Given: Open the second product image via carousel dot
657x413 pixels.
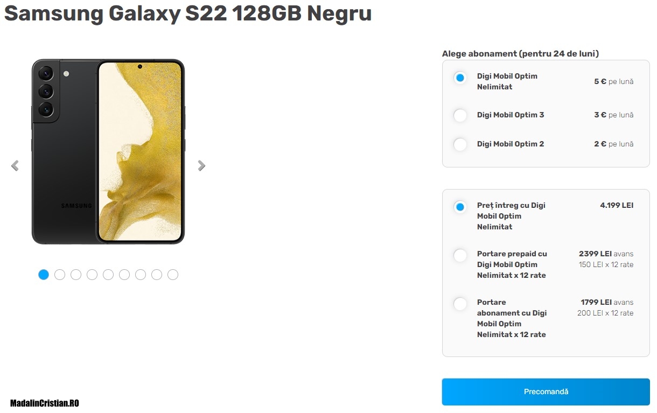Looking at the screenshot, I should pos(60,275).
